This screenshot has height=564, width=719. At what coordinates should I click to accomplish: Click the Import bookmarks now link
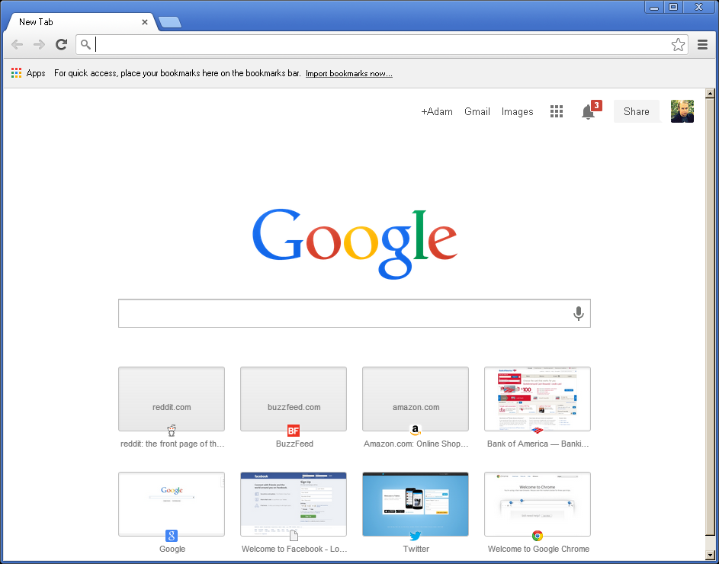(x=349, y=73)
